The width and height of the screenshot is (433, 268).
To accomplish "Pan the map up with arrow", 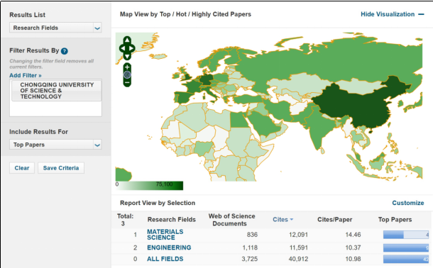I will point(127,40).
